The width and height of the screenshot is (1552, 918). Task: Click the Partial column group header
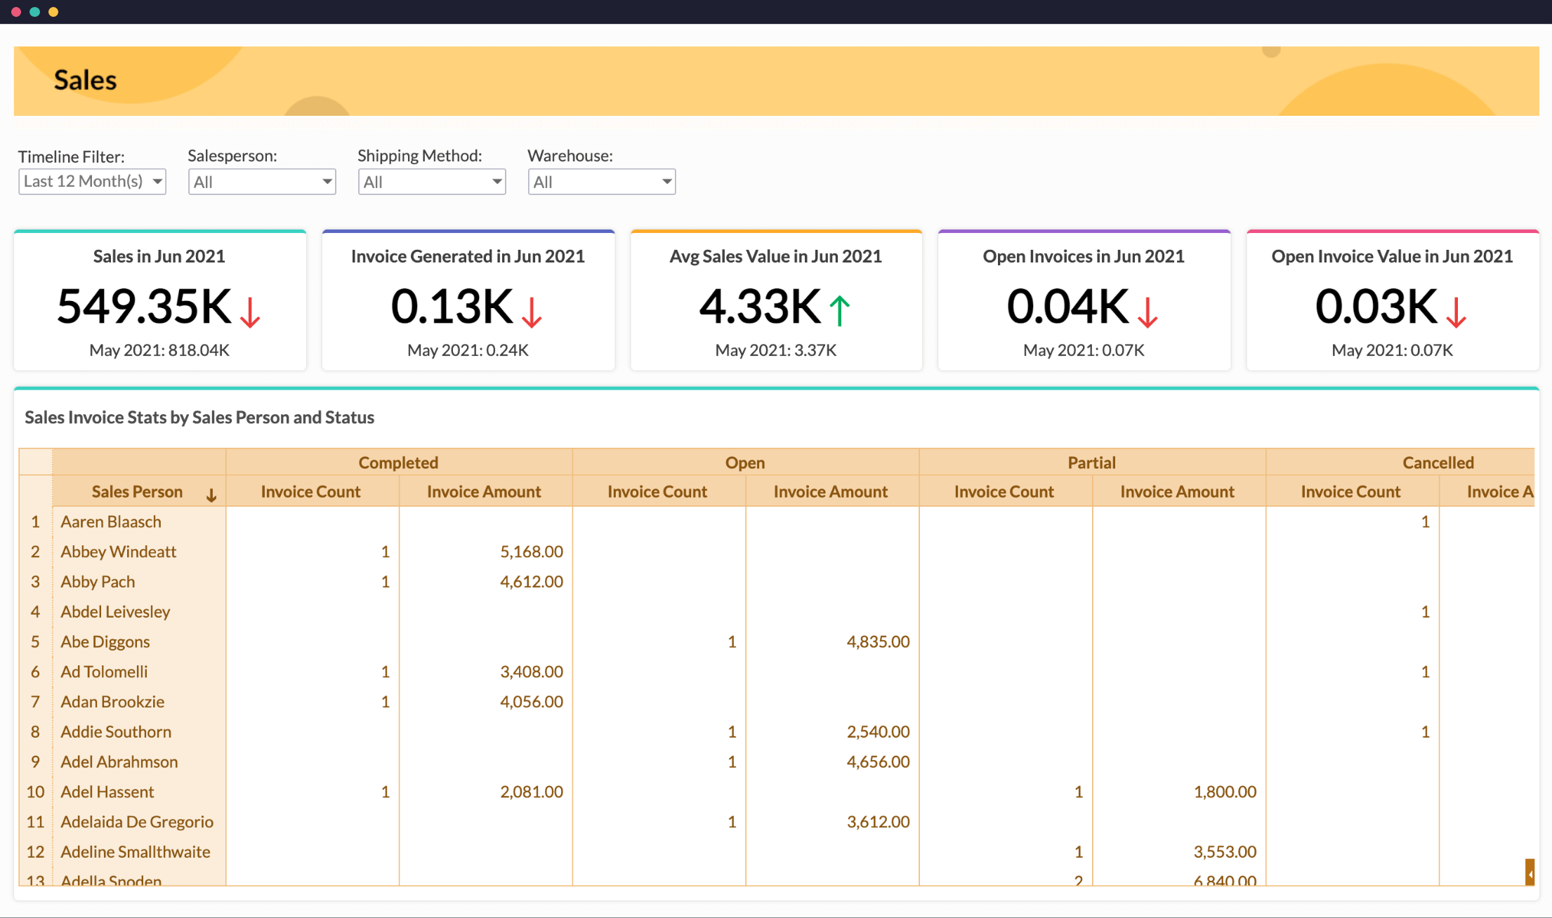(1091, 463)
